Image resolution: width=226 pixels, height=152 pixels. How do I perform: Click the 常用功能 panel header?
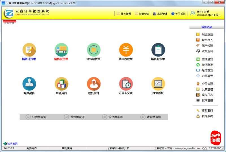pyautogui.click(x=207, y=27)
